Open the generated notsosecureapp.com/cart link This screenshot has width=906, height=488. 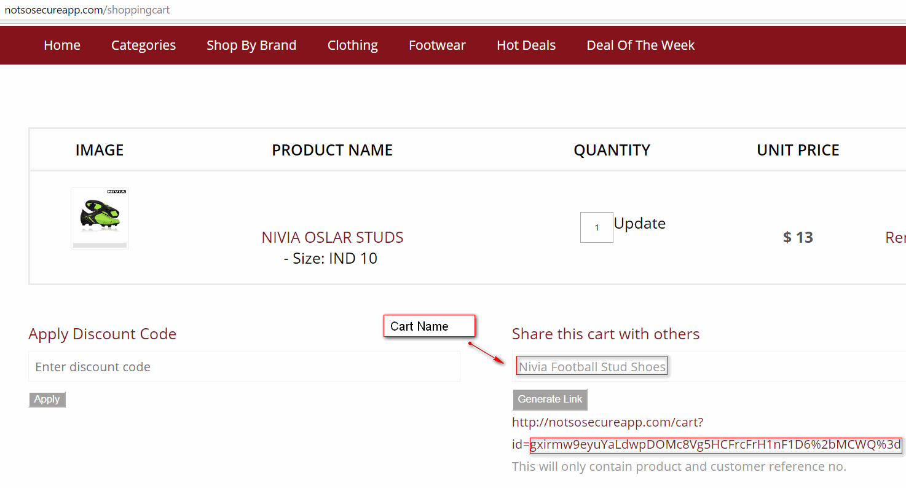tap(607, 423)
